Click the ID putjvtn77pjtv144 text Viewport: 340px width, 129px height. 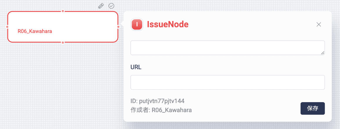coord(157,101)
